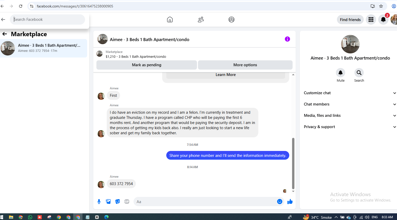397x220 pixels.
Task: Go to the Facebook Home icon
Action: click(170, 20)
